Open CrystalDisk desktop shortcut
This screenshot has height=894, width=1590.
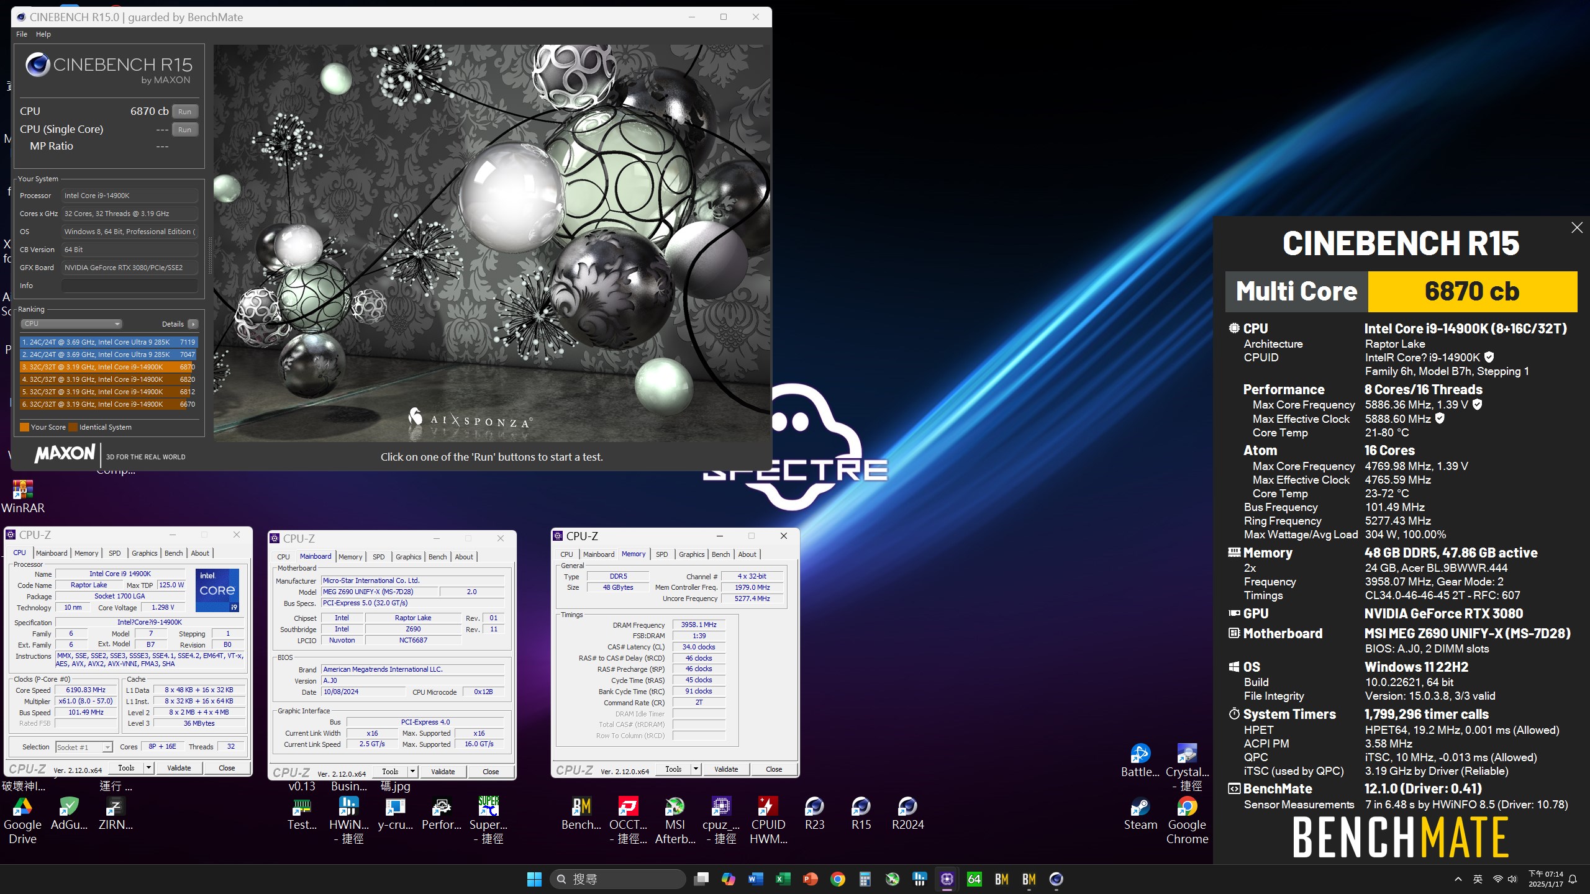pyautogui.click(x=1187, y=768)
